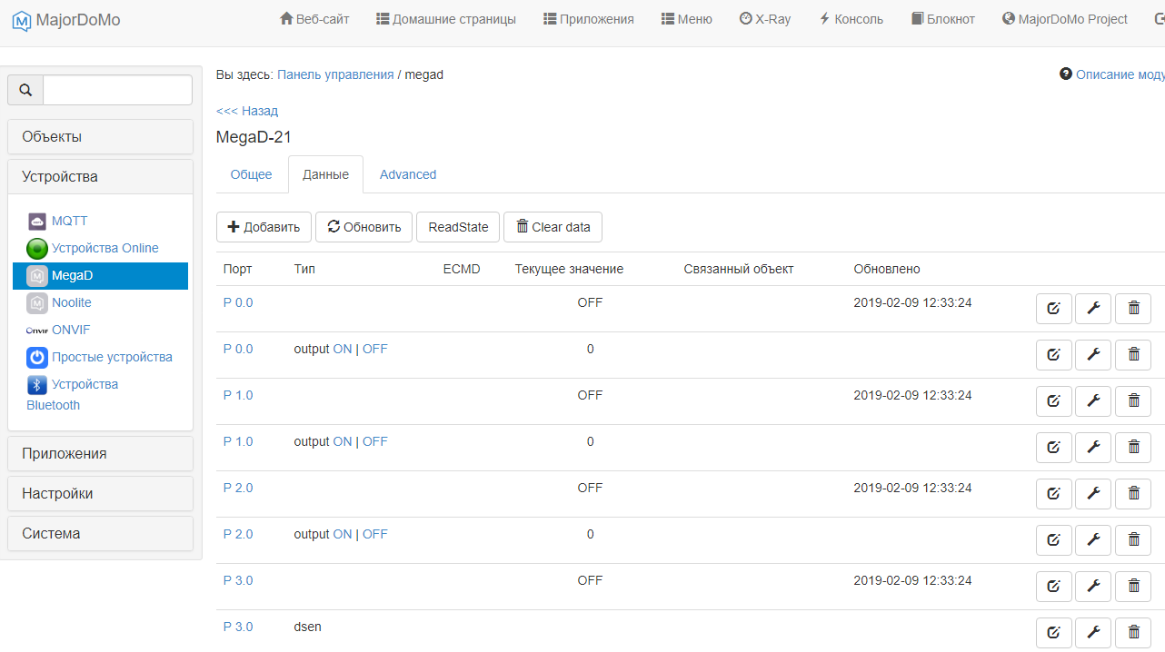Click the trash icon in the P 2.0 output row
The width and height of the screenshot is (1165, 652).
tap(1133, 539)
